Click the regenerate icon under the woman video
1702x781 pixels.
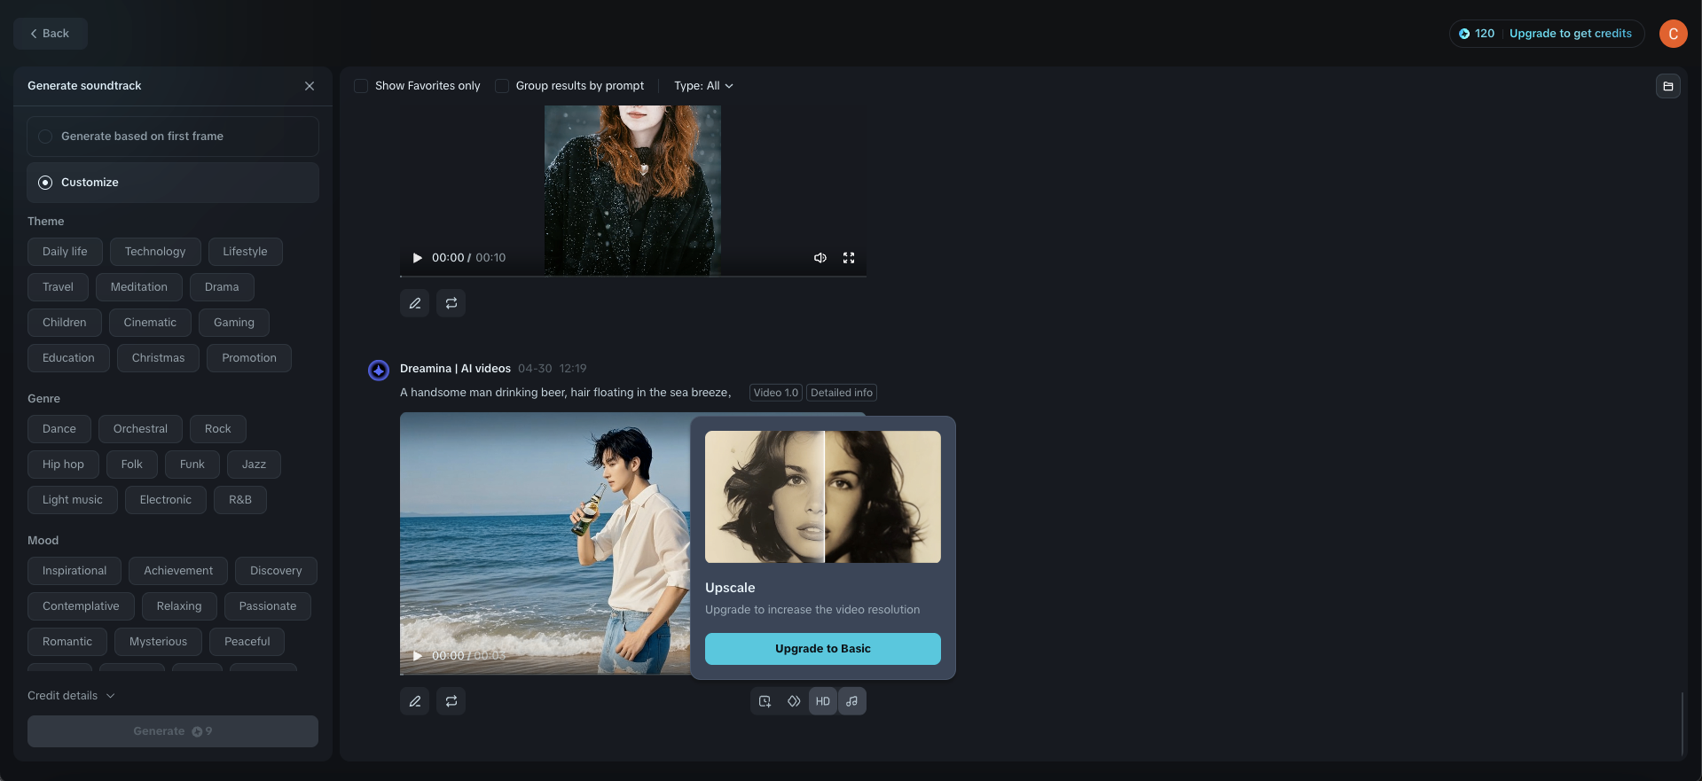[451, 303]
